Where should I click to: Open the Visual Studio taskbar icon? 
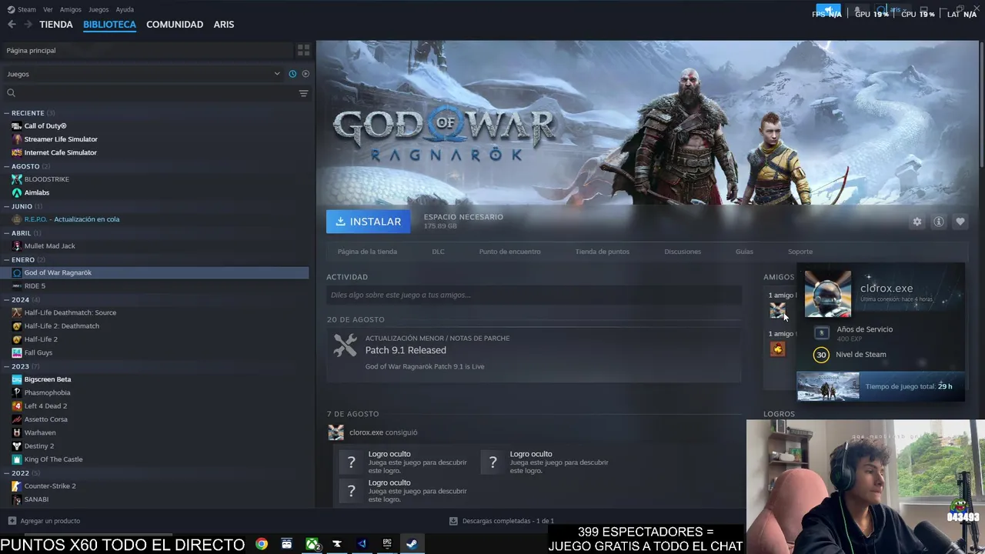362,544
